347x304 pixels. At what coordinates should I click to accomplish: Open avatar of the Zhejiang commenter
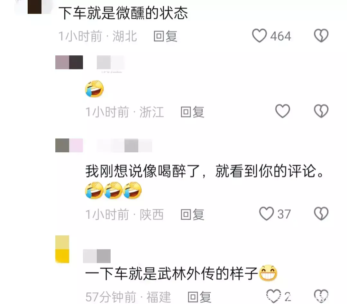tap(69, 62)
